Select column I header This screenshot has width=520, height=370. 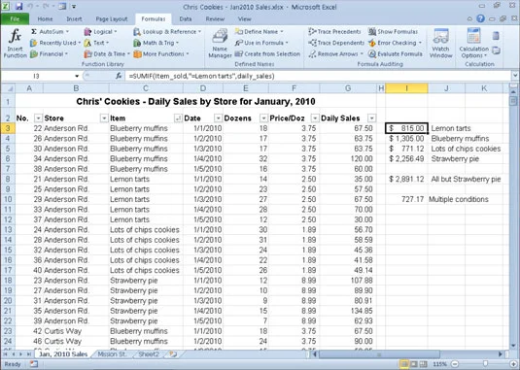[x=406, y=88]
